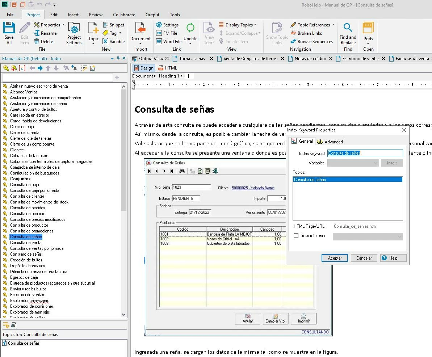Open the Review ribbon tab
Image resolution: width=432 pixels, height=357 pixels.
96,14
